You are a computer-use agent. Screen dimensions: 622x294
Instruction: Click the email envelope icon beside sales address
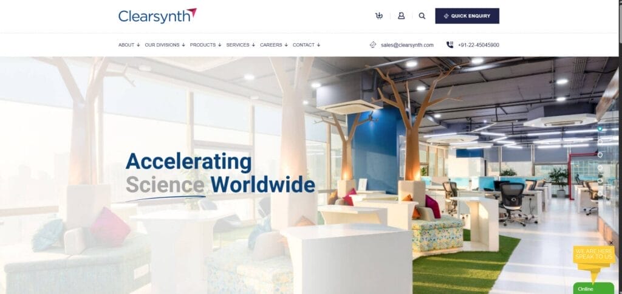point(373,45)
